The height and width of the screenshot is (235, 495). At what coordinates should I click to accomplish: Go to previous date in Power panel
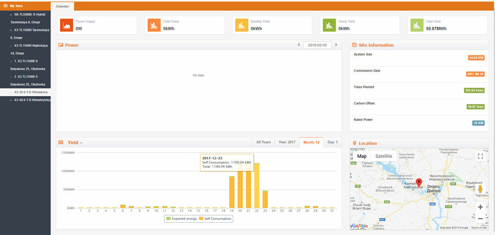[298, 45]
